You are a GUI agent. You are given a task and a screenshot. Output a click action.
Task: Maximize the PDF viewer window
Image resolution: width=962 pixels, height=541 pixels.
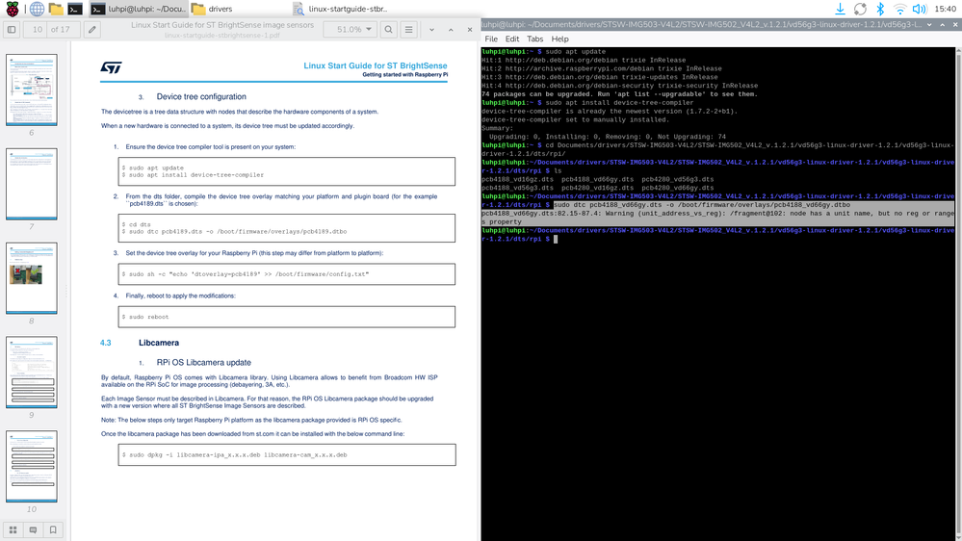[x=451, y=30]
